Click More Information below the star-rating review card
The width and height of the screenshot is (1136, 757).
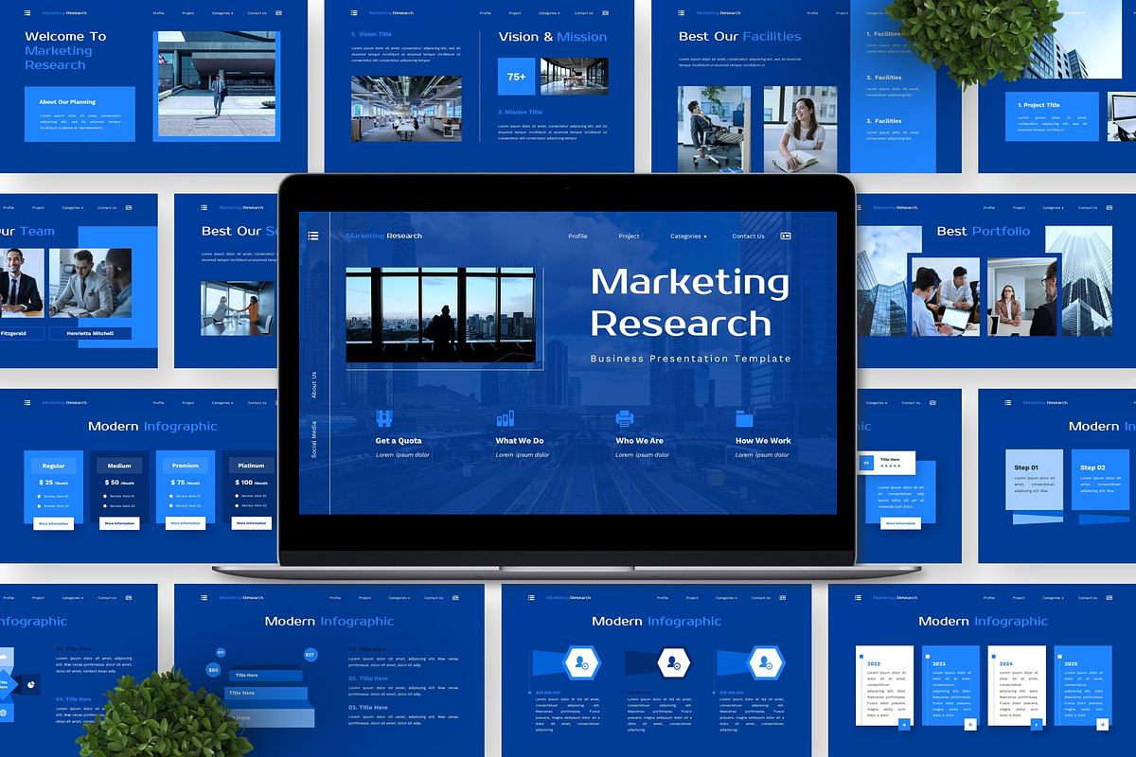click(x=899, y=522)
